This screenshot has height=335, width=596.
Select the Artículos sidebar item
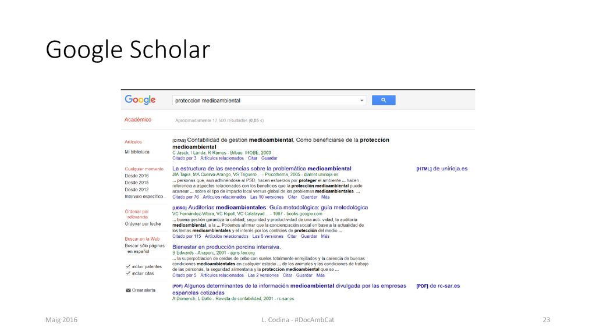coord(133,142)
